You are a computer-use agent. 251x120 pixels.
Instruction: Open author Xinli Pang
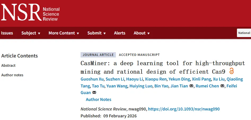pos(201,79)
